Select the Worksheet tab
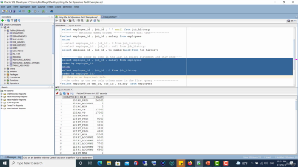 pos(61,26)
